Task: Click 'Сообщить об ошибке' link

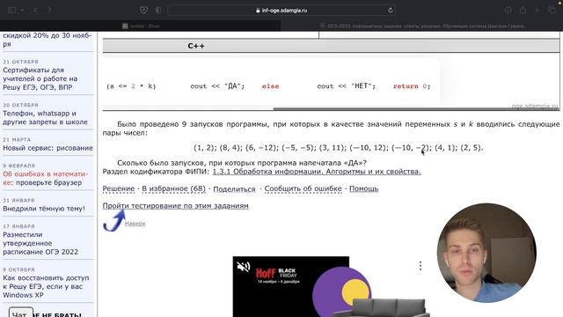Action: [303, 188]
